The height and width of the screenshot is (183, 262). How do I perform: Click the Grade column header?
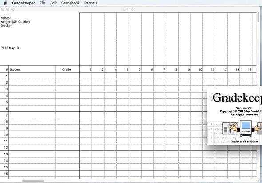click(x=67, y=69)
